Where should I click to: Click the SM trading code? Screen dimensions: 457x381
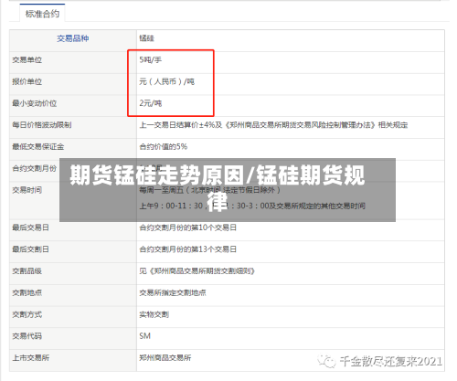pyautogui.click(x=145, y=336)
